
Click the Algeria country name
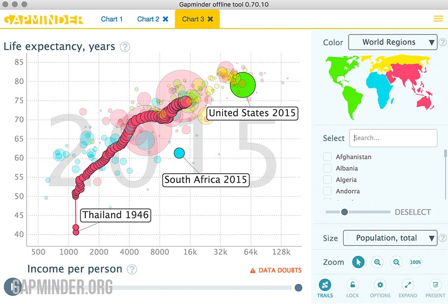click(346, 180)
